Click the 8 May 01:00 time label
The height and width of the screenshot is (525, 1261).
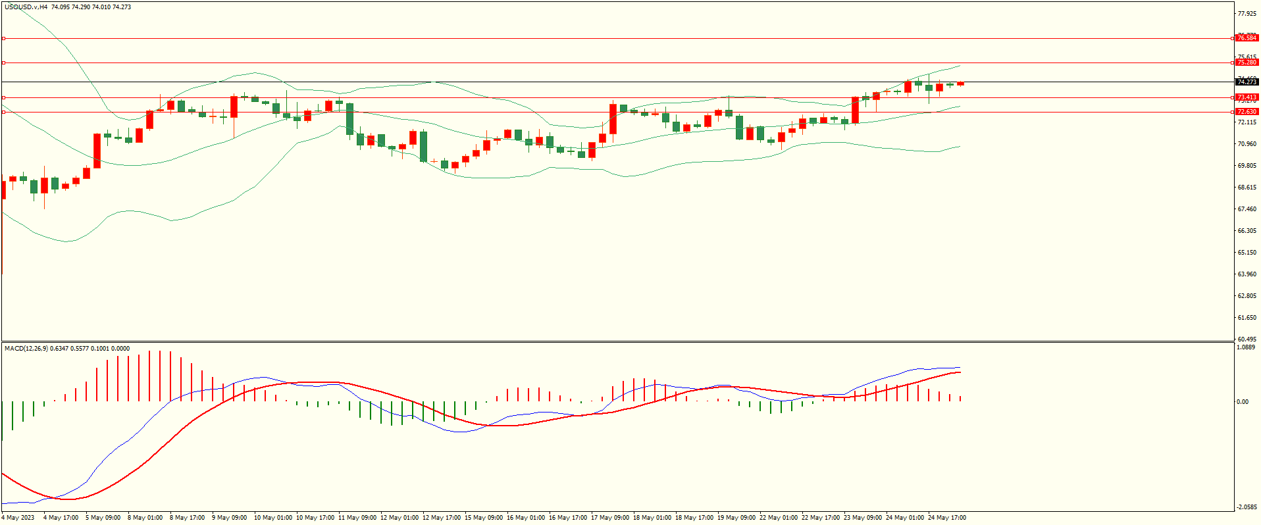[145, 518]
